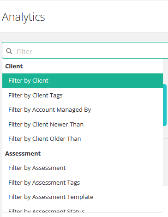
Task: Click the search magnifier icon
Action: pos(9,51)
